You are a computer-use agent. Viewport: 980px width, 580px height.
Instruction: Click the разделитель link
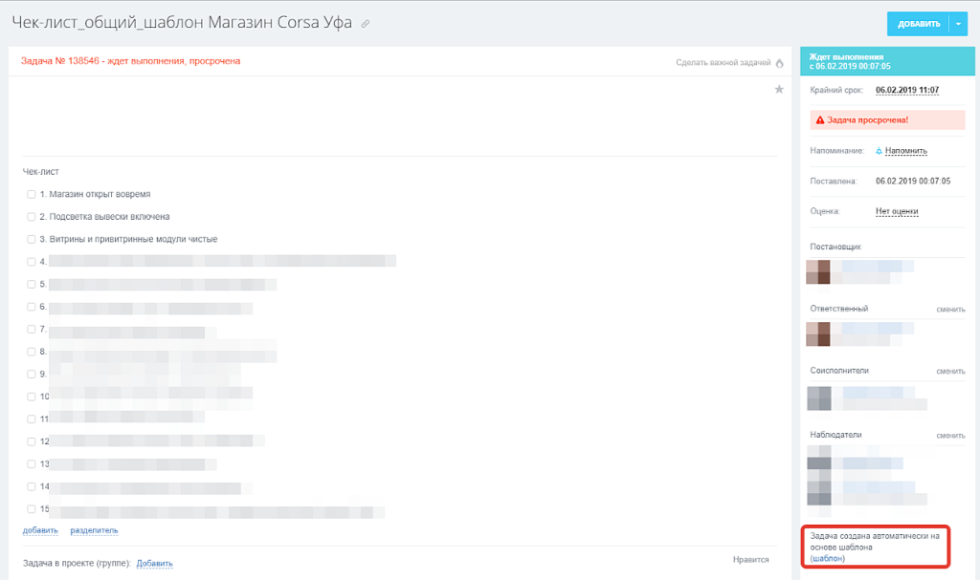[x=94, y=530]
